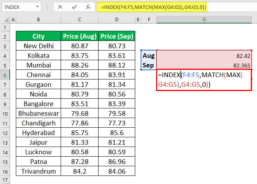257x184 pixels.
Task: Click the formula bar options dots handle
Action: point(47,7)
